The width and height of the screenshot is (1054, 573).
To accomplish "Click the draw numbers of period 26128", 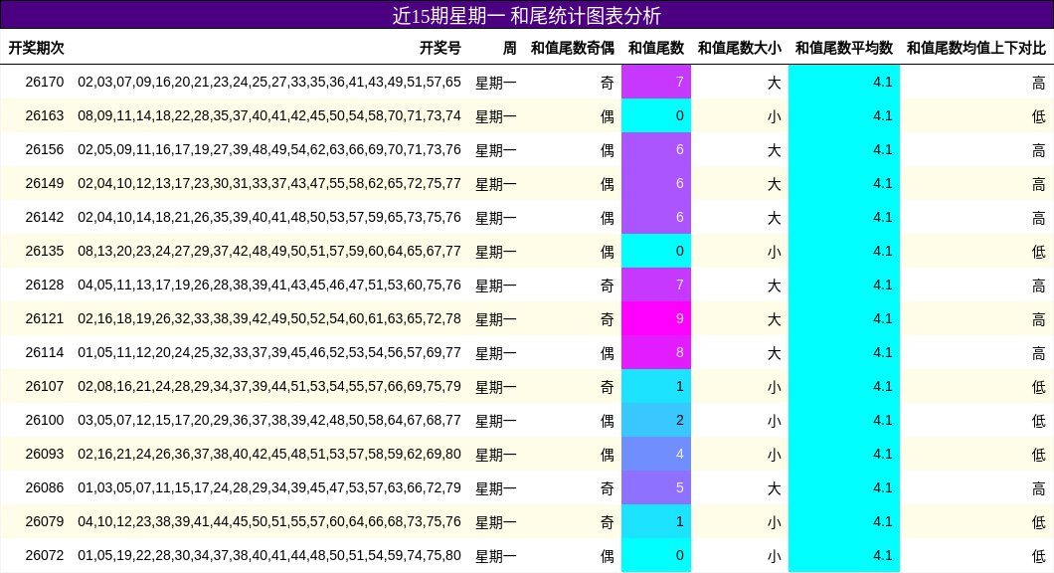I will click(x=269, y=285).
